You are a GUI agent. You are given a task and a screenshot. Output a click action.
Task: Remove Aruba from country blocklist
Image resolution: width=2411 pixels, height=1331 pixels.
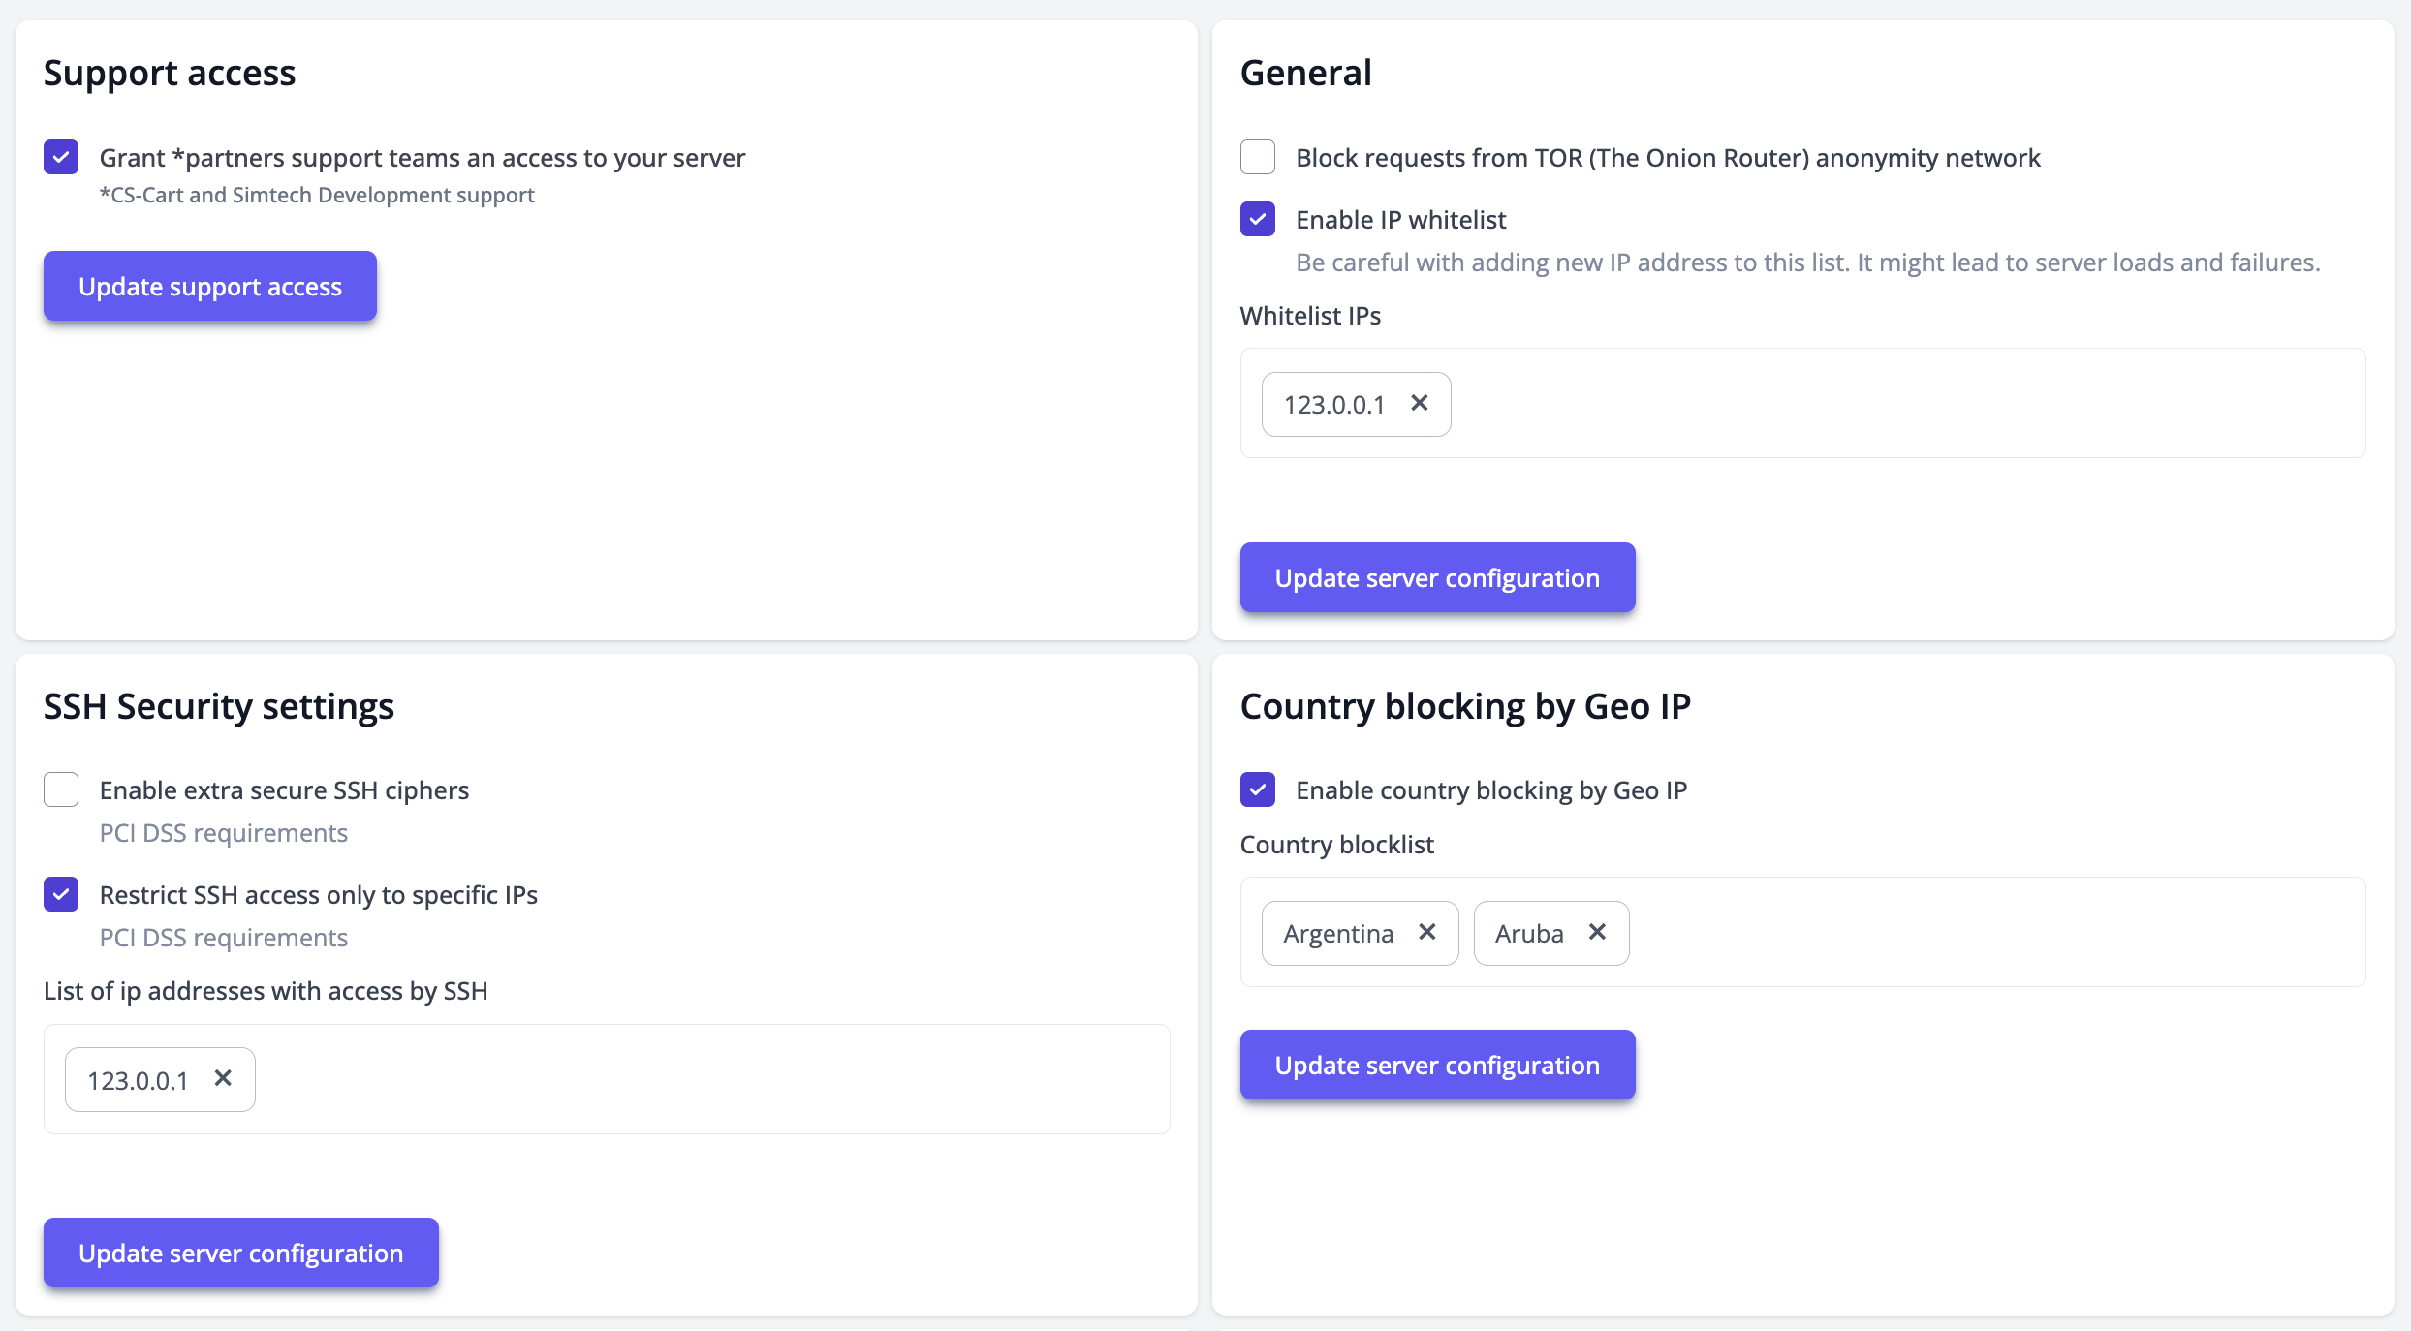tap(1597, 932)
